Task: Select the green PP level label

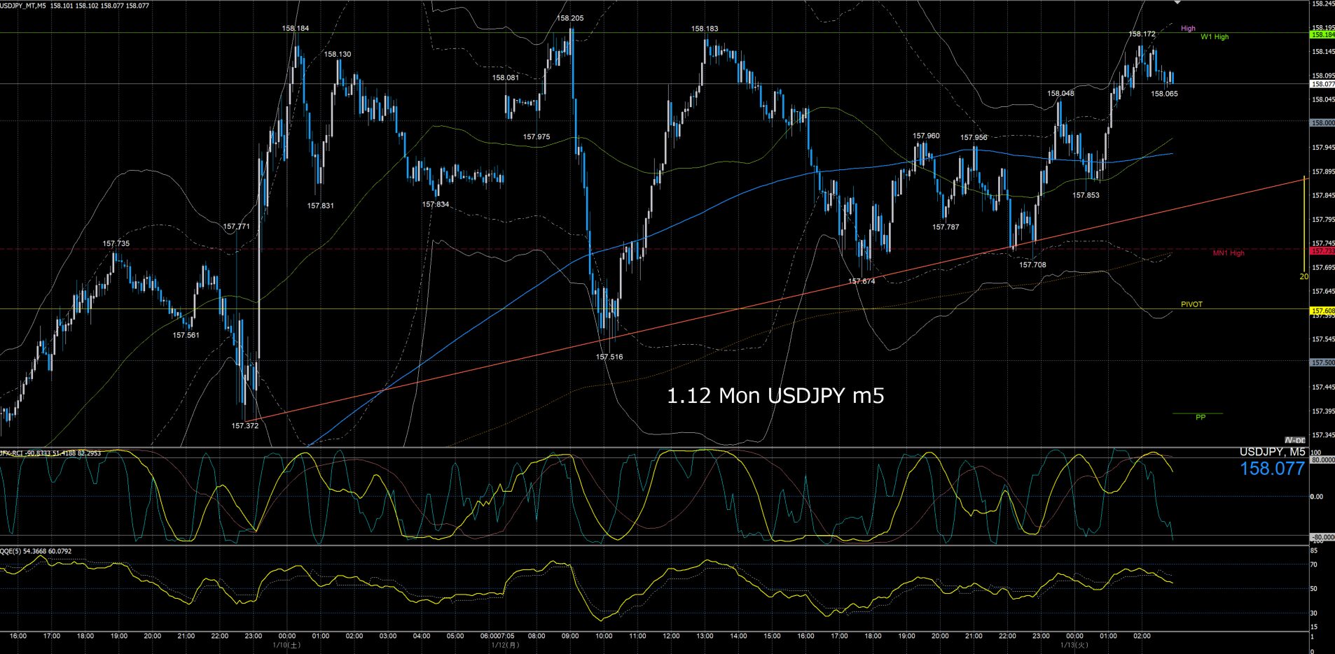Action: point(1201,418)
